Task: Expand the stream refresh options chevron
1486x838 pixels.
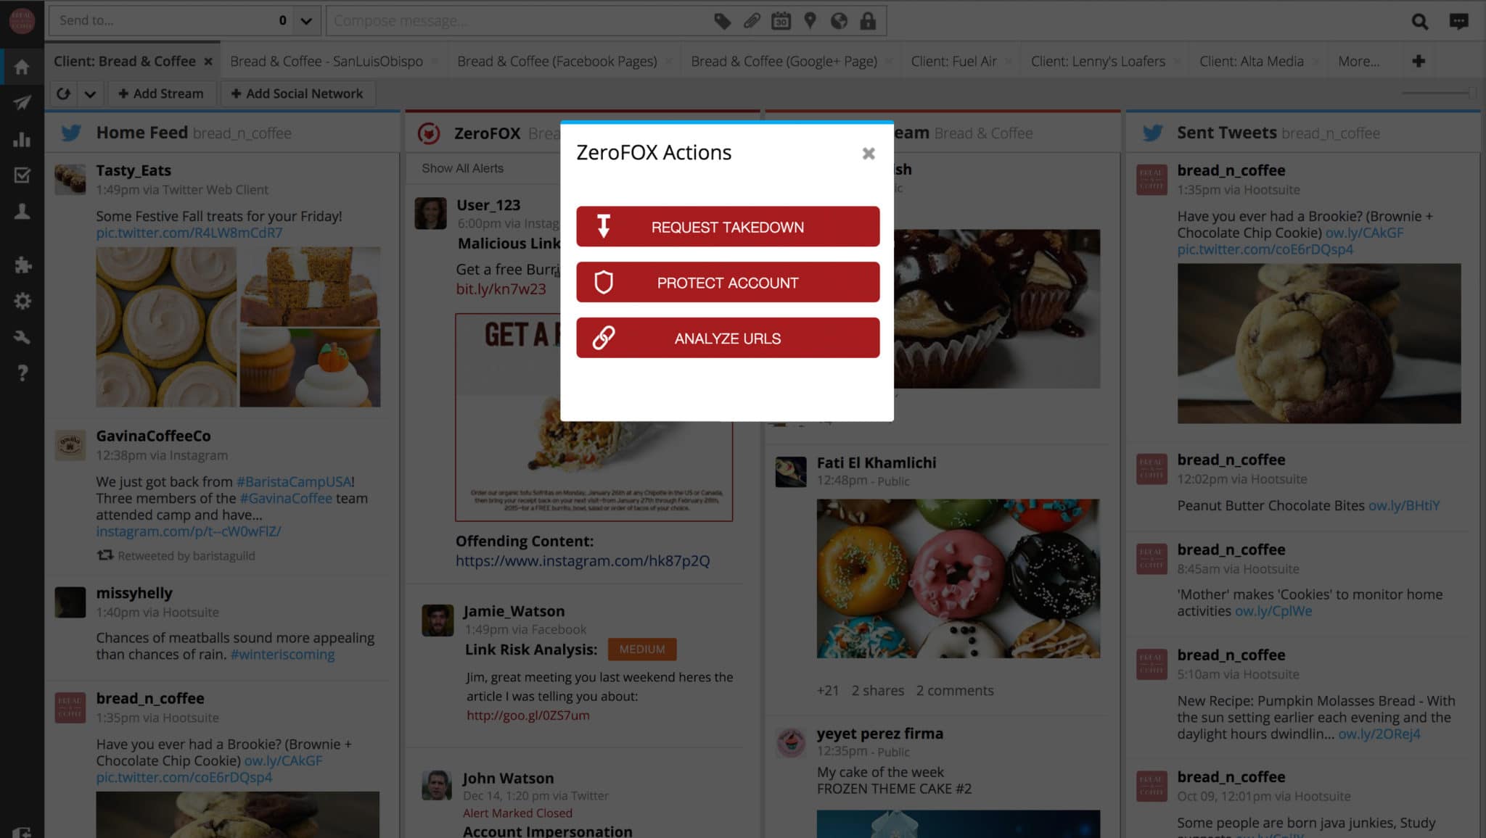Action: (x=90, y=94)
